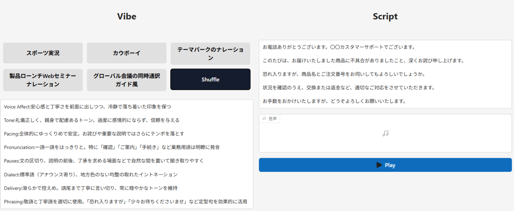
Task: Click the Pronunciation:一語一語 line
Action: [112, 147]
